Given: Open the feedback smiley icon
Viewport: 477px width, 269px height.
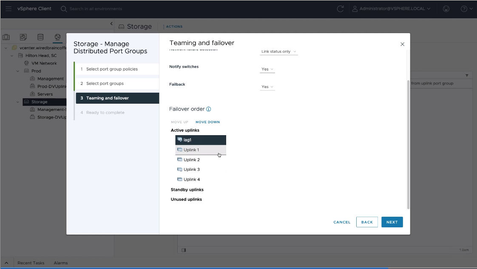Looking at the screenshot, I should 446,8.
